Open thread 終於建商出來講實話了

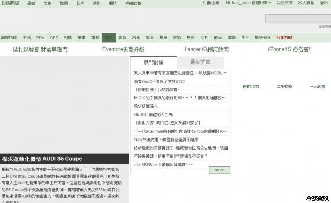(x=180, y=148)
